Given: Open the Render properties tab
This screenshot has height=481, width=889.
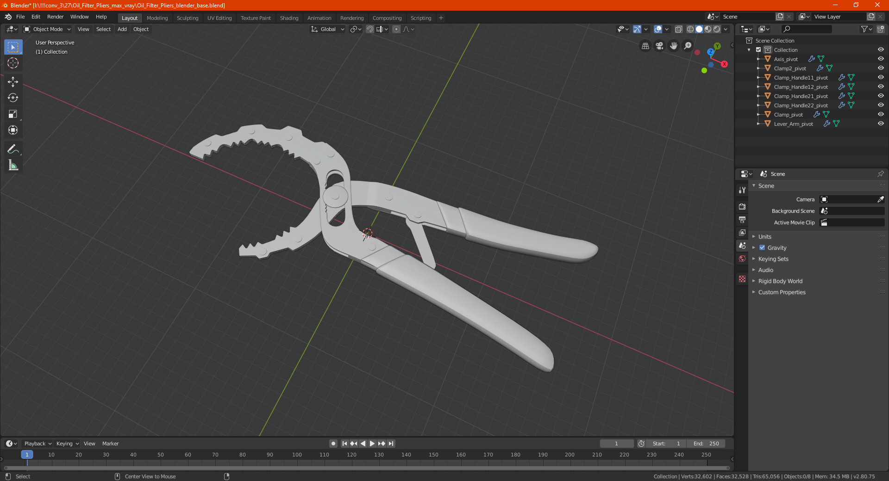Looking at the screenshot, I should 742,206.
